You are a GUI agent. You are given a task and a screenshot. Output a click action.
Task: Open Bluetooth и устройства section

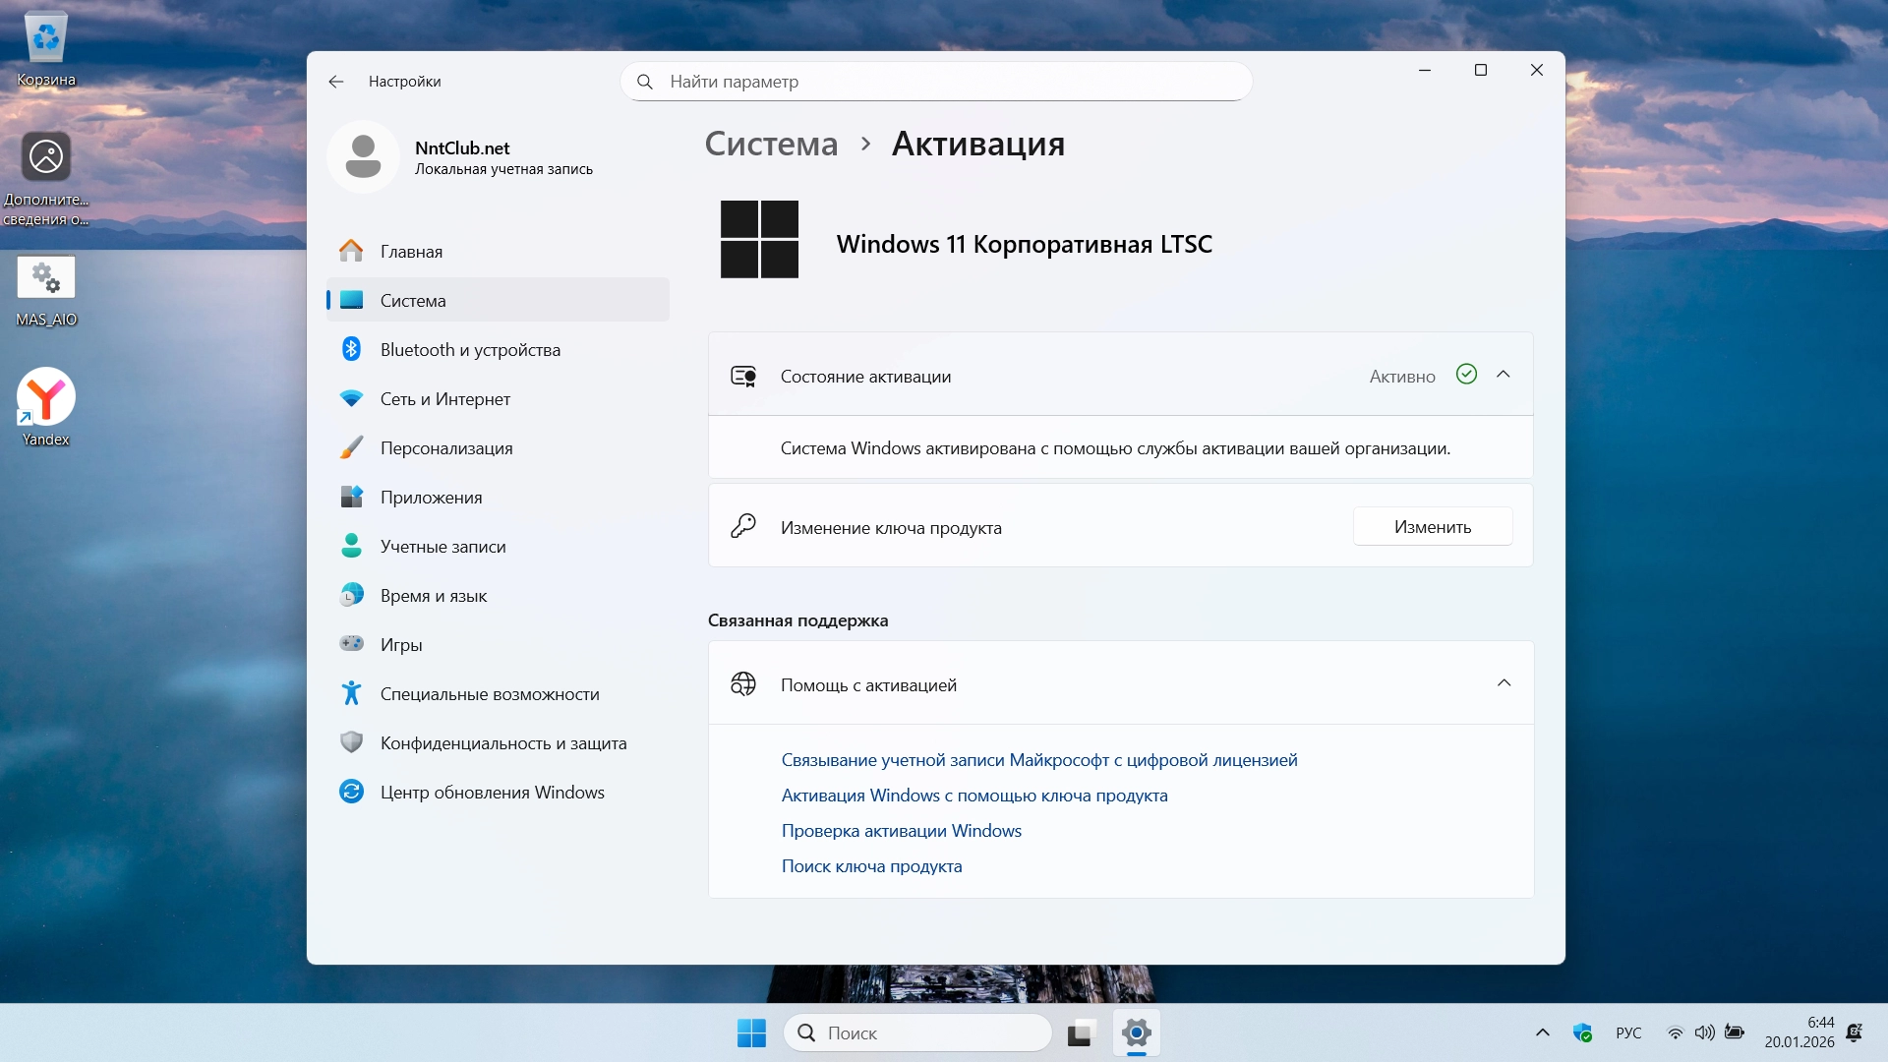pyautogui.click(x=470, y=350)
